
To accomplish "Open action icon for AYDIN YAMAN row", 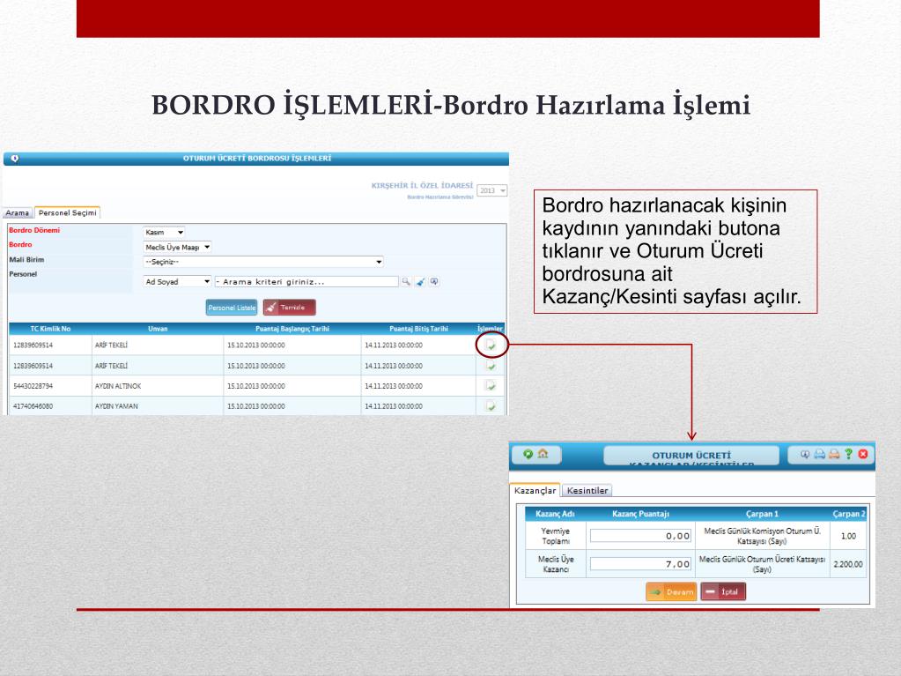I will [x=491, y=405].
